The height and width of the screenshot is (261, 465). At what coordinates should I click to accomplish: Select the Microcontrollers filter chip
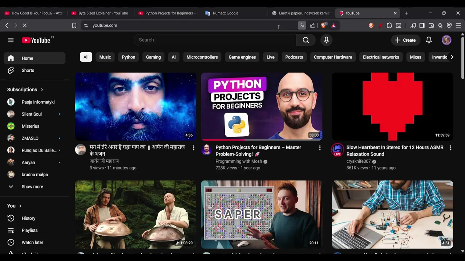[x=202, y=57]
